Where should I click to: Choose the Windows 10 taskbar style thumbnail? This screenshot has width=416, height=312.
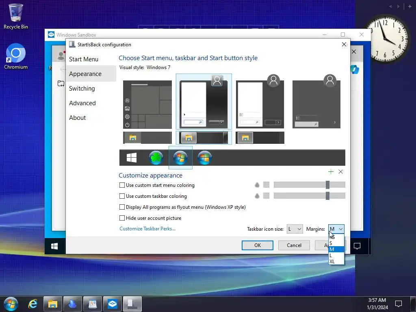[x=147, y=138]
